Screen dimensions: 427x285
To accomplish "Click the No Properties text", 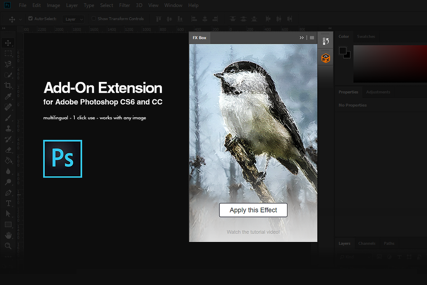I will (x=353, y=105).
